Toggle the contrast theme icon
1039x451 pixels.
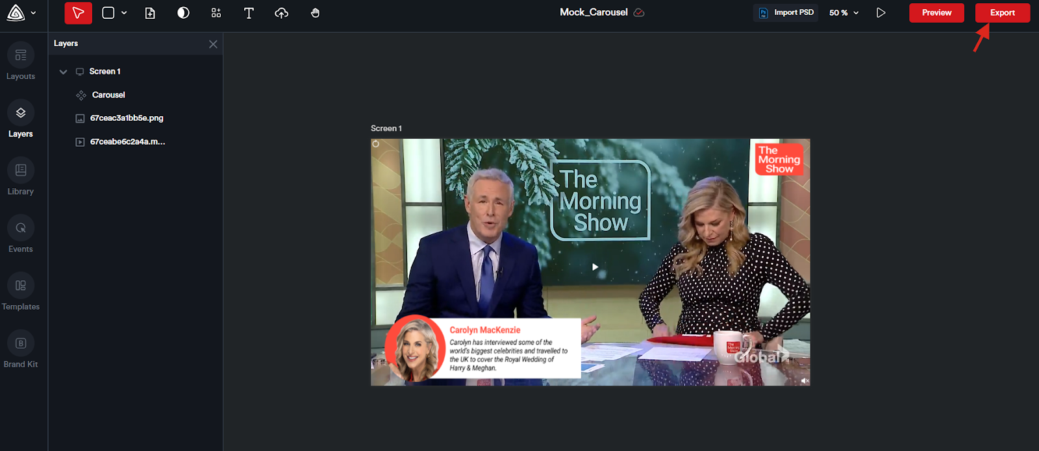coord(183,13)
